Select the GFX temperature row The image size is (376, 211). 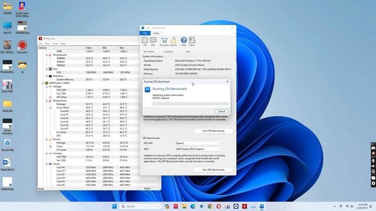[x=89, y=135]
